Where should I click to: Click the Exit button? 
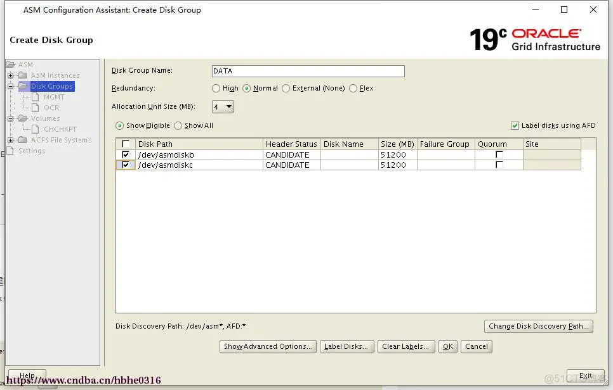tap(585, 375)
